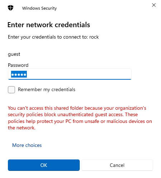Click the Windows Security title text
This screenshot has height=178, width=161.
point(39,8)
